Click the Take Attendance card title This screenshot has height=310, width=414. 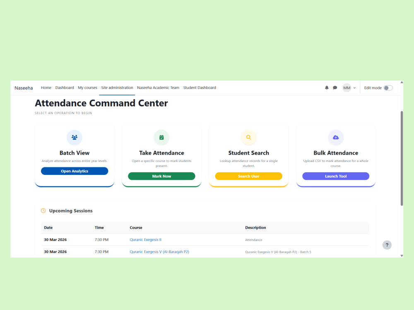coord(161,153)
